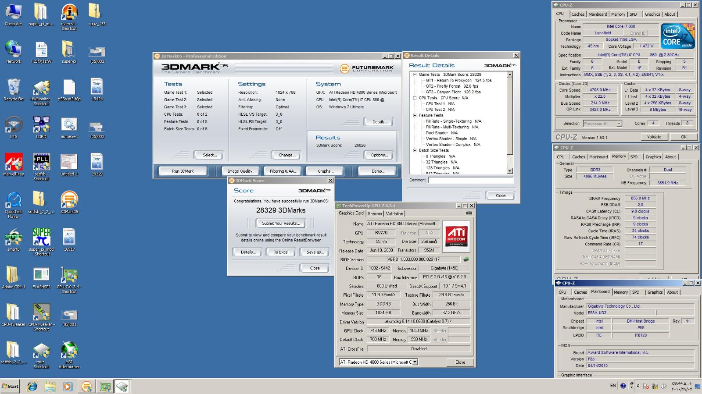Open the LORD desktop icon
This screenshot has width=702, height=394.
click(41, 128)
